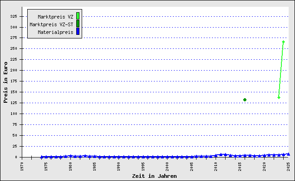The height and width of the screenshot is (181, 295).
Task: Click the Marktpreis VZ legend label
Action: pos(55,17)
